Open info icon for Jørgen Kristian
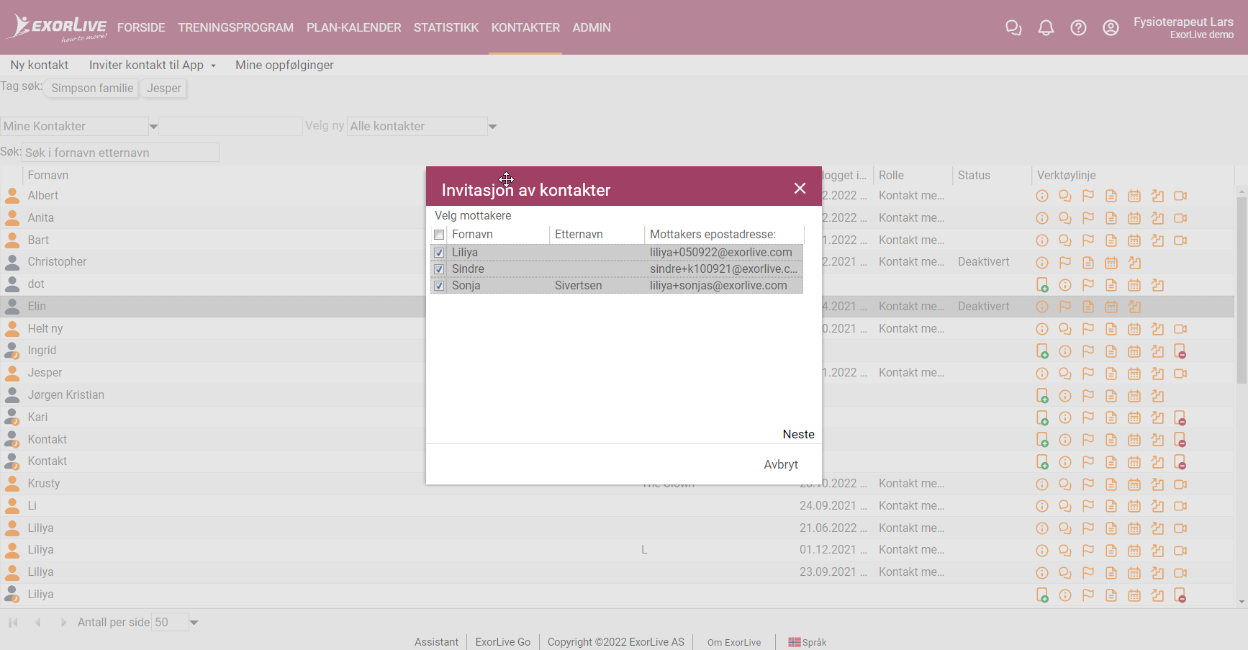The width and height of the screenshot is (1248, 650). click(1065, 396)
